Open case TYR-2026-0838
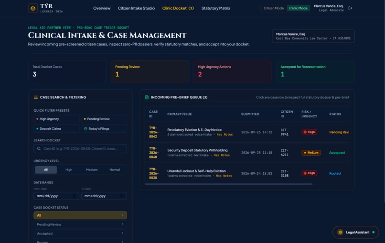The width and height of the screenshot is (385, 243). (x=154, y=173)
